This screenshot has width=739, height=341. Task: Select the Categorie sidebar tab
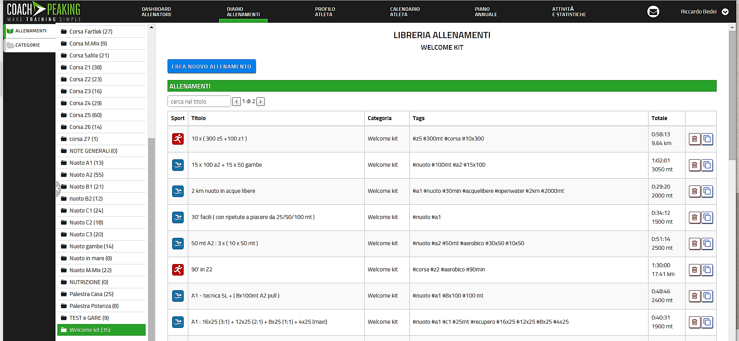(30, 45)
